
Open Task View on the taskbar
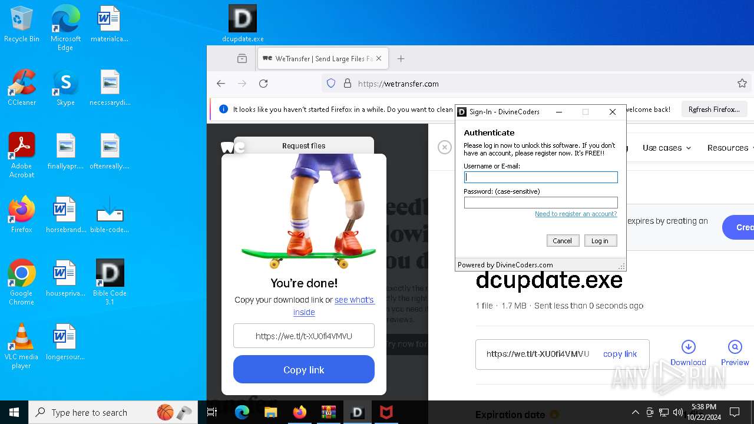click(212, 412)
